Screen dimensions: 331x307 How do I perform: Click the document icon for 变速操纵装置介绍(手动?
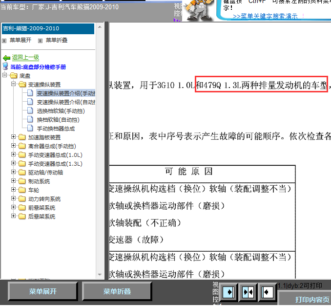(30, 93)
